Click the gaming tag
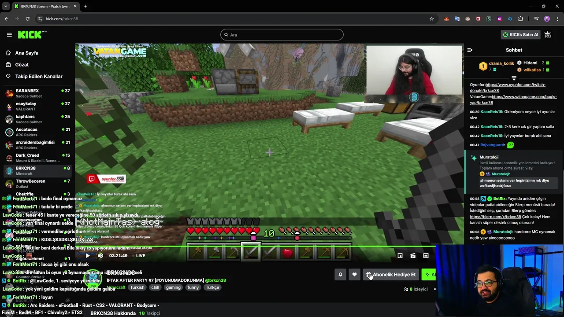Viewport: 564px width, 317px height. pyautogui.click(x=173, y=288)
